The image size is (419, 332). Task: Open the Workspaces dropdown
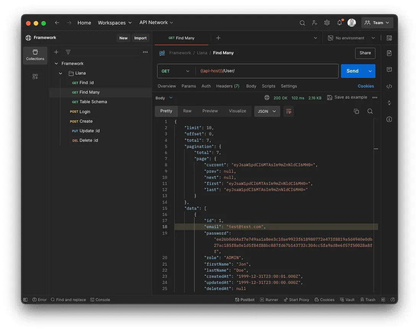115,23
